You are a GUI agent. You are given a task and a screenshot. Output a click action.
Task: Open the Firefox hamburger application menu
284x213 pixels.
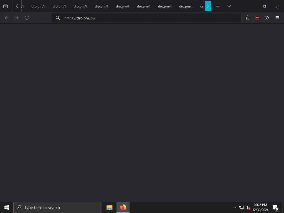(x=277, y=18)
